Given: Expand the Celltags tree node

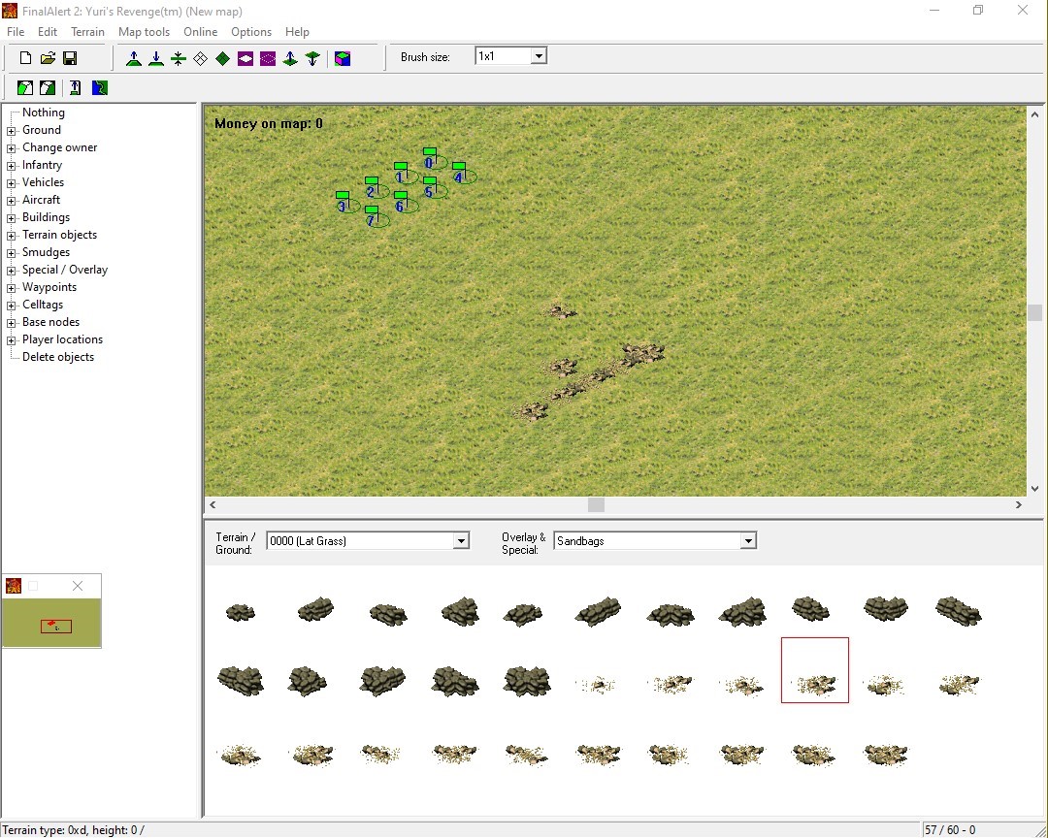Looking at the screenshot, I should [12, 306].
